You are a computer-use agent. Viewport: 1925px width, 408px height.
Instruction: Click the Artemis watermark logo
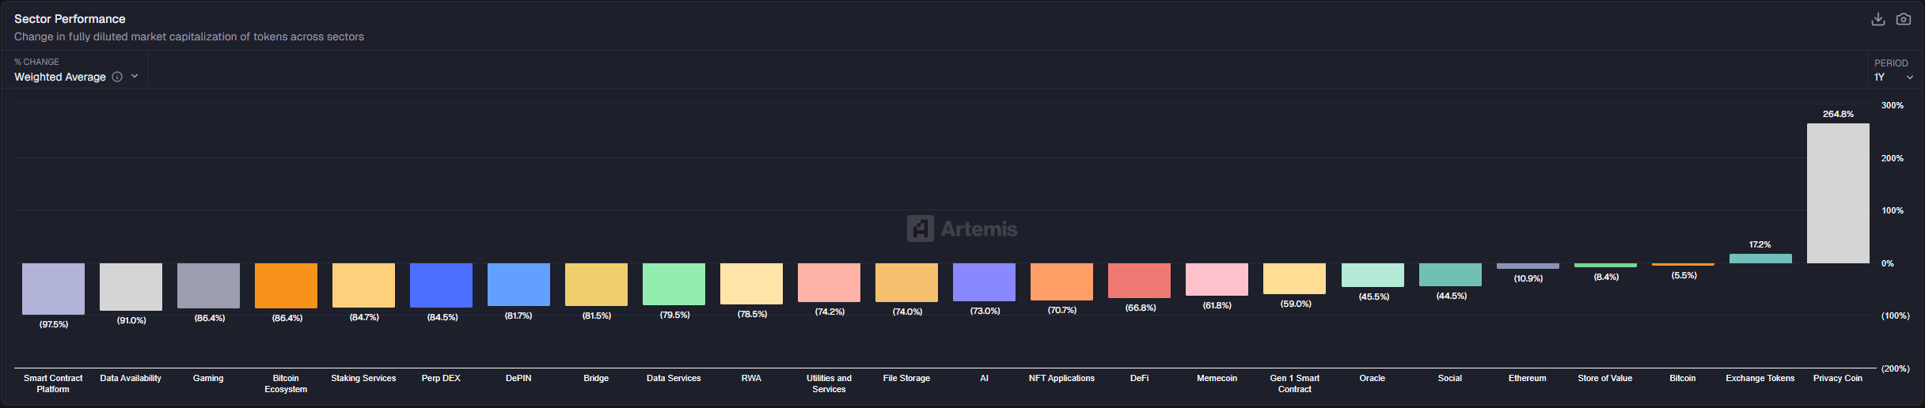point(962,229)
